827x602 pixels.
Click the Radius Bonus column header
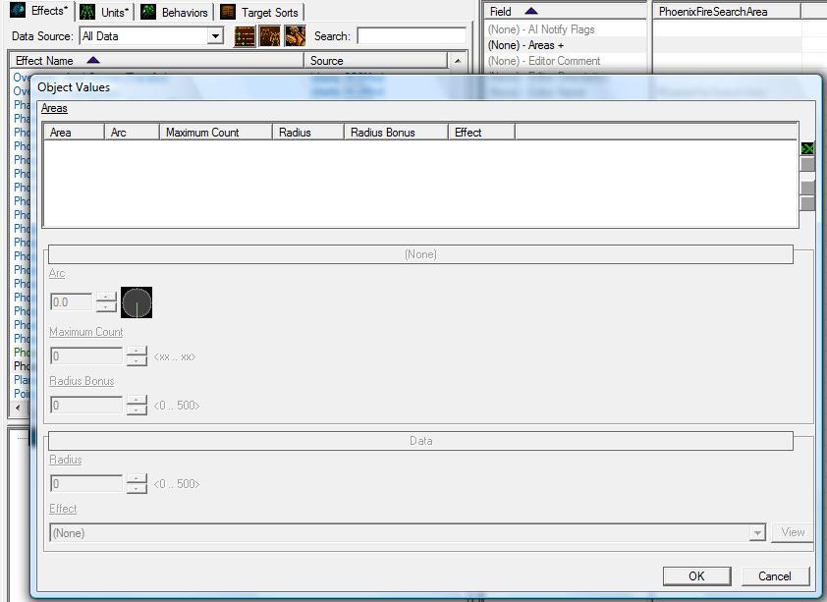click(396, 133)
